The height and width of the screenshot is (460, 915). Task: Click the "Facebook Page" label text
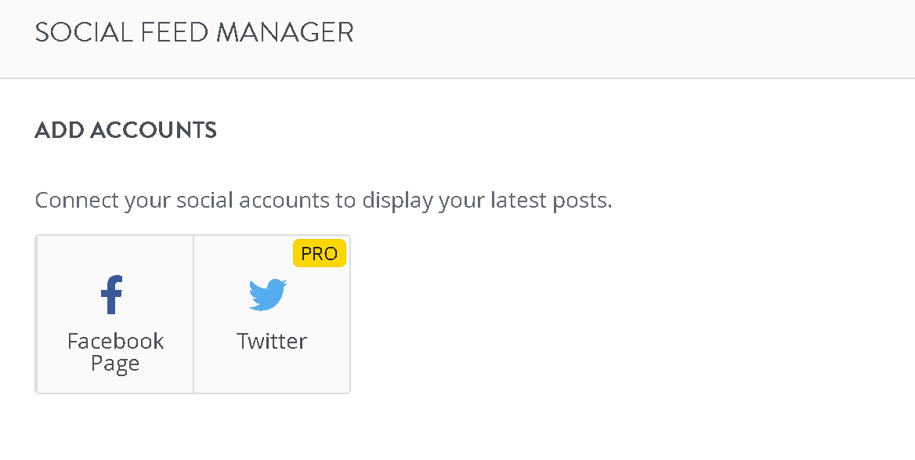point(115,352)
